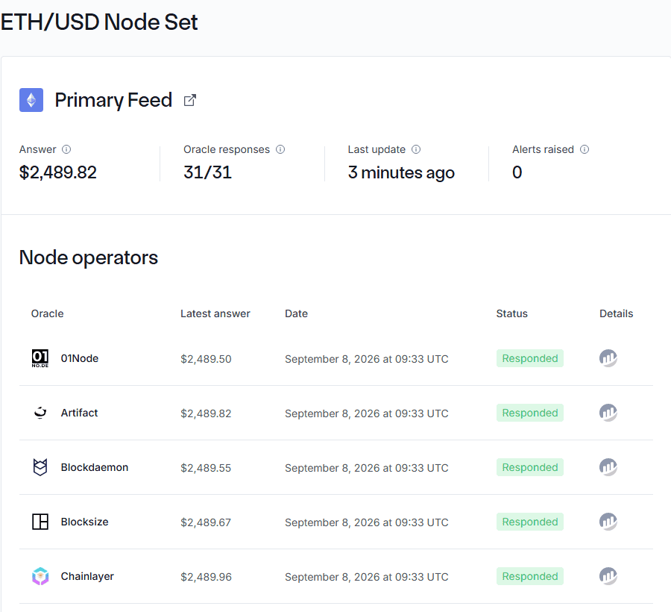Open details chart icon for Blockdaemon
Image resolution: width=671 pixels, height=612 pixels.
tap(608, 466)
